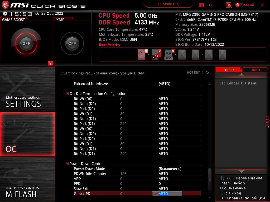This screenshot has height=202, width=270.
Task: Open the OC overclocking section
Action: click(x=27, y=134)
